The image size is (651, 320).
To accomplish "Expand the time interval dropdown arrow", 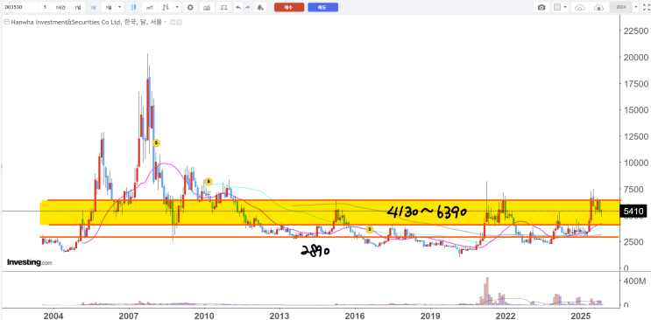I will pyautogui.click(x=119, y=7).
